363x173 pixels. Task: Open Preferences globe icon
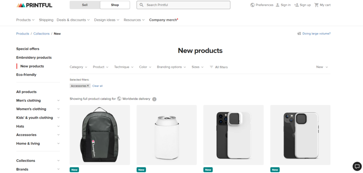pyautogui.click(x=252, y=5)
